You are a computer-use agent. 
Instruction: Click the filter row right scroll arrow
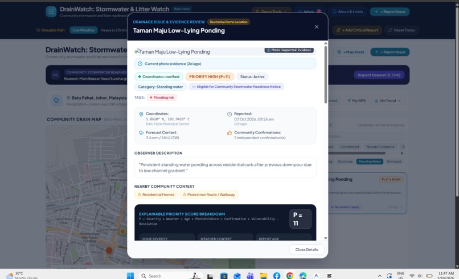click(402, 153)
